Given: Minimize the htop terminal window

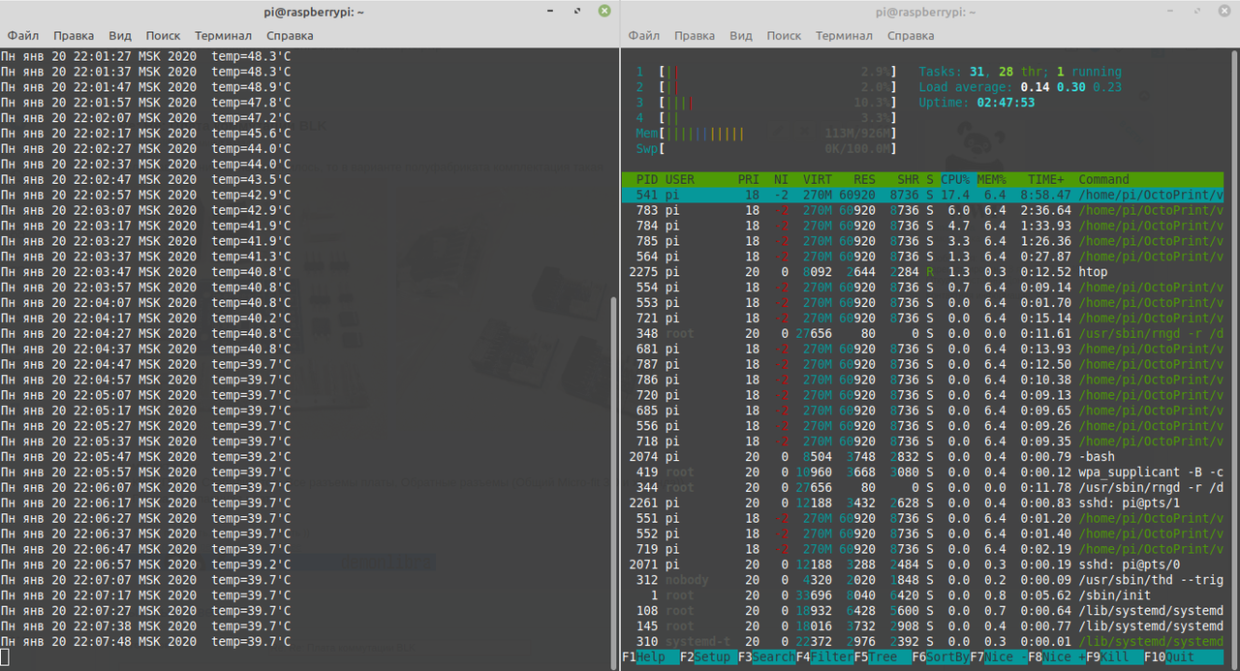Looking at the screenshot, I should 1170,12.
